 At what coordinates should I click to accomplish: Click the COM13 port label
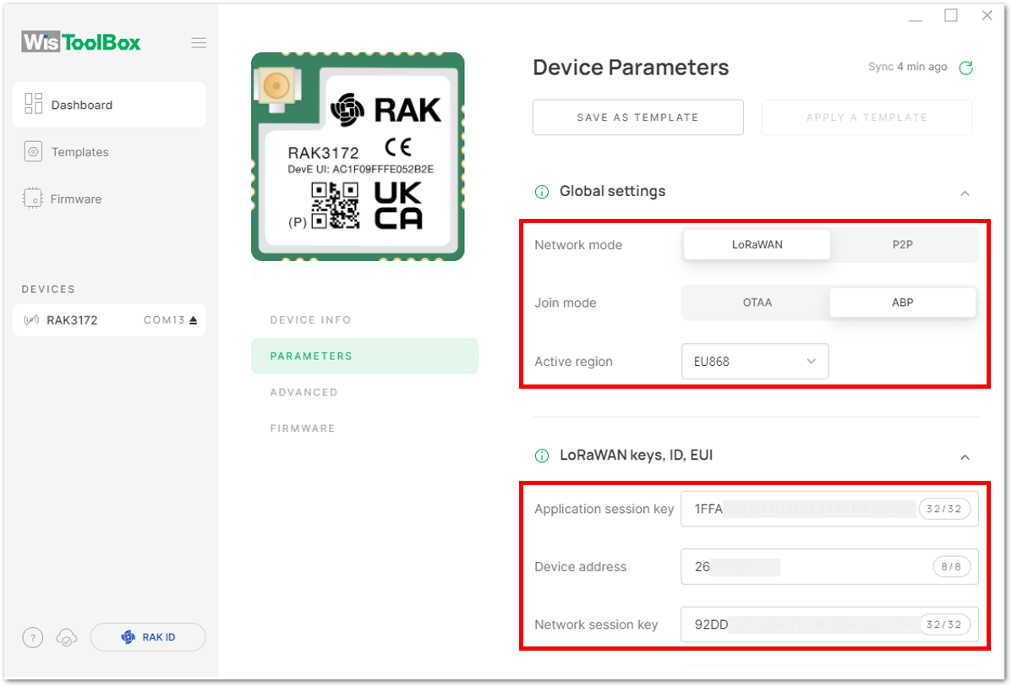pyautogui.click(x=164, y=320)
